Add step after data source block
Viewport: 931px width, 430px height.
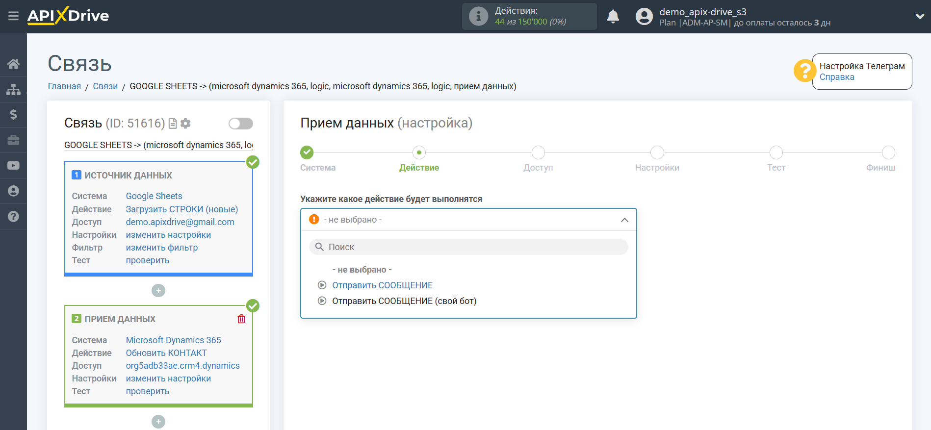click(x=158, y=291)
